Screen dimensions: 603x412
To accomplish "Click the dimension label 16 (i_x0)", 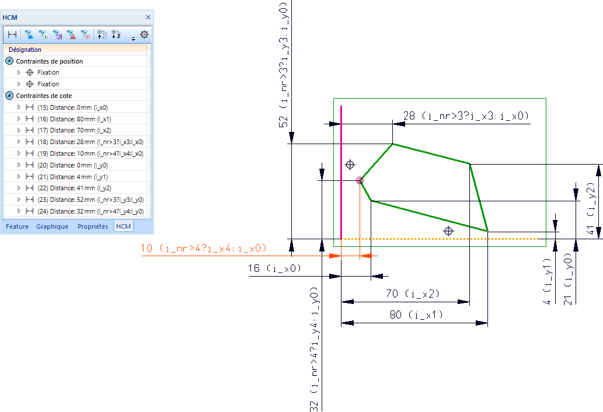I will [274, 268].
